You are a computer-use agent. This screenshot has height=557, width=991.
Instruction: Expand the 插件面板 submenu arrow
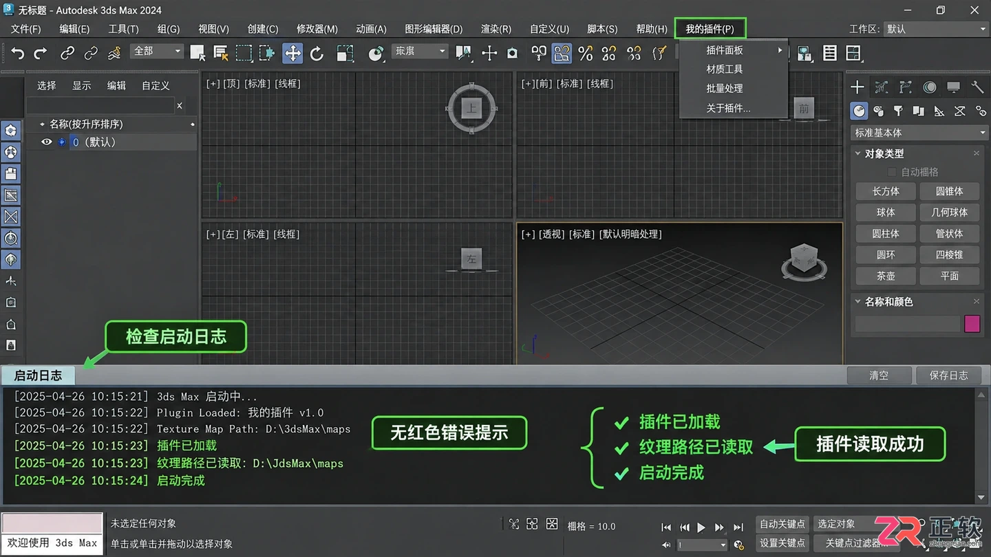[780, 50]
